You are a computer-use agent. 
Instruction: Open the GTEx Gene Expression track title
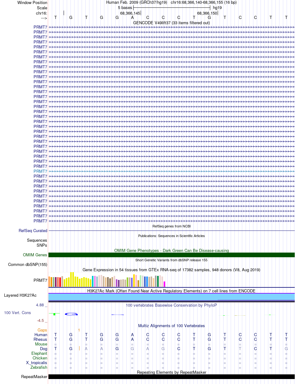pyautogui.click(x=171, y=270)
